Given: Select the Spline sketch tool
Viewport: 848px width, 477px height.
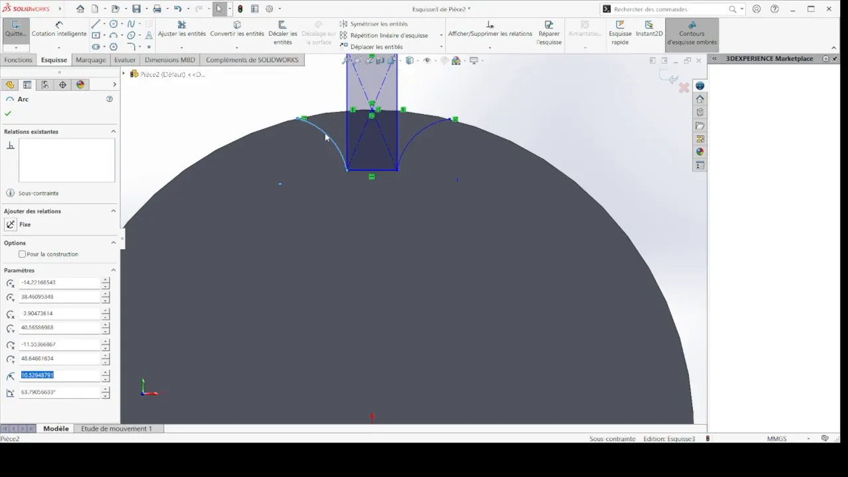Looking at the screenshot, I should 131,24.
